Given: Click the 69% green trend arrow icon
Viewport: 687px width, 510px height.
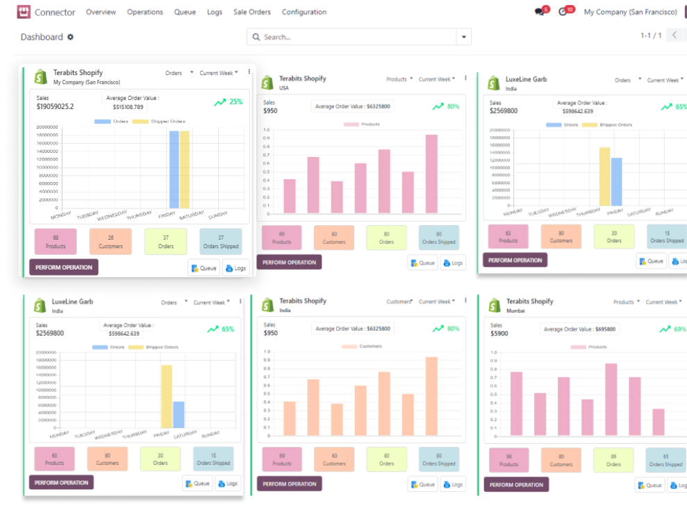Looking at the screenshot, I should tap(665, 329).
